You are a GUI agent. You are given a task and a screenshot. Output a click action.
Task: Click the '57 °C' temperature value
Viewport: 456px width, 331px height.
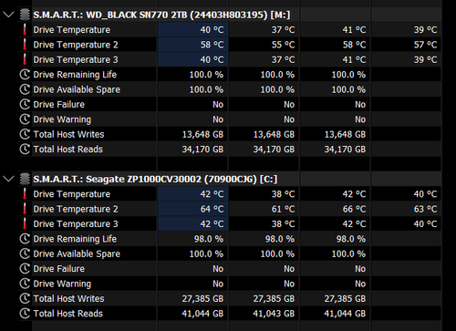[425, 45]
